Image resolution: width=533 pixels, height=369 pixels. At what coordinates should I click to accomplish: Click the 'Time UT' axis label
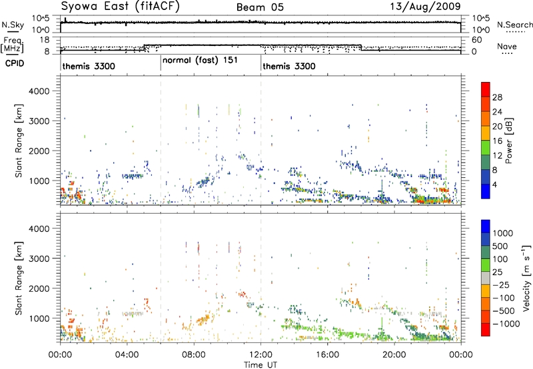[261, 365]
